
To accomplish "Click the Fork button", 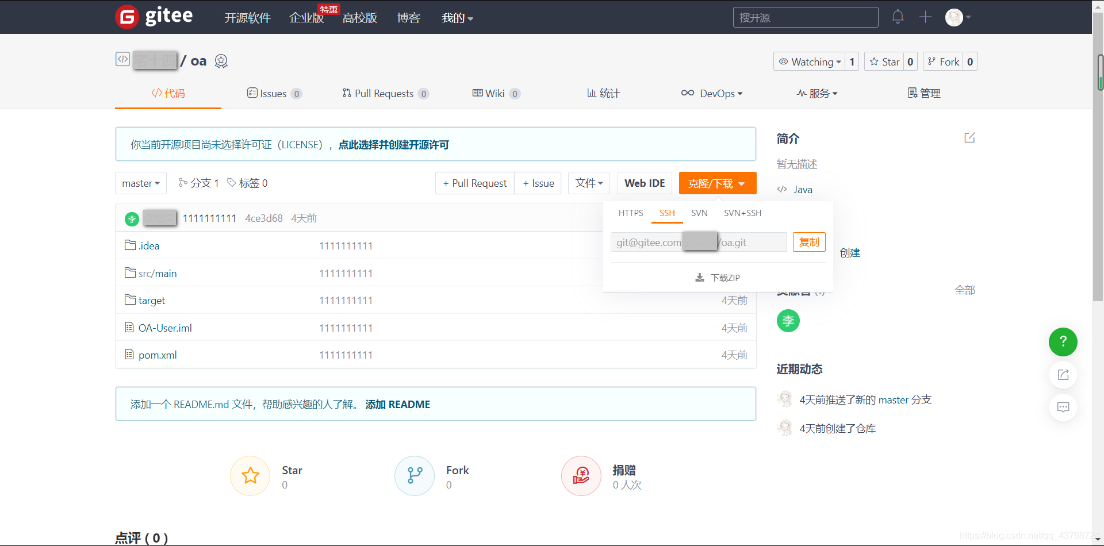I will coord(943,61).
